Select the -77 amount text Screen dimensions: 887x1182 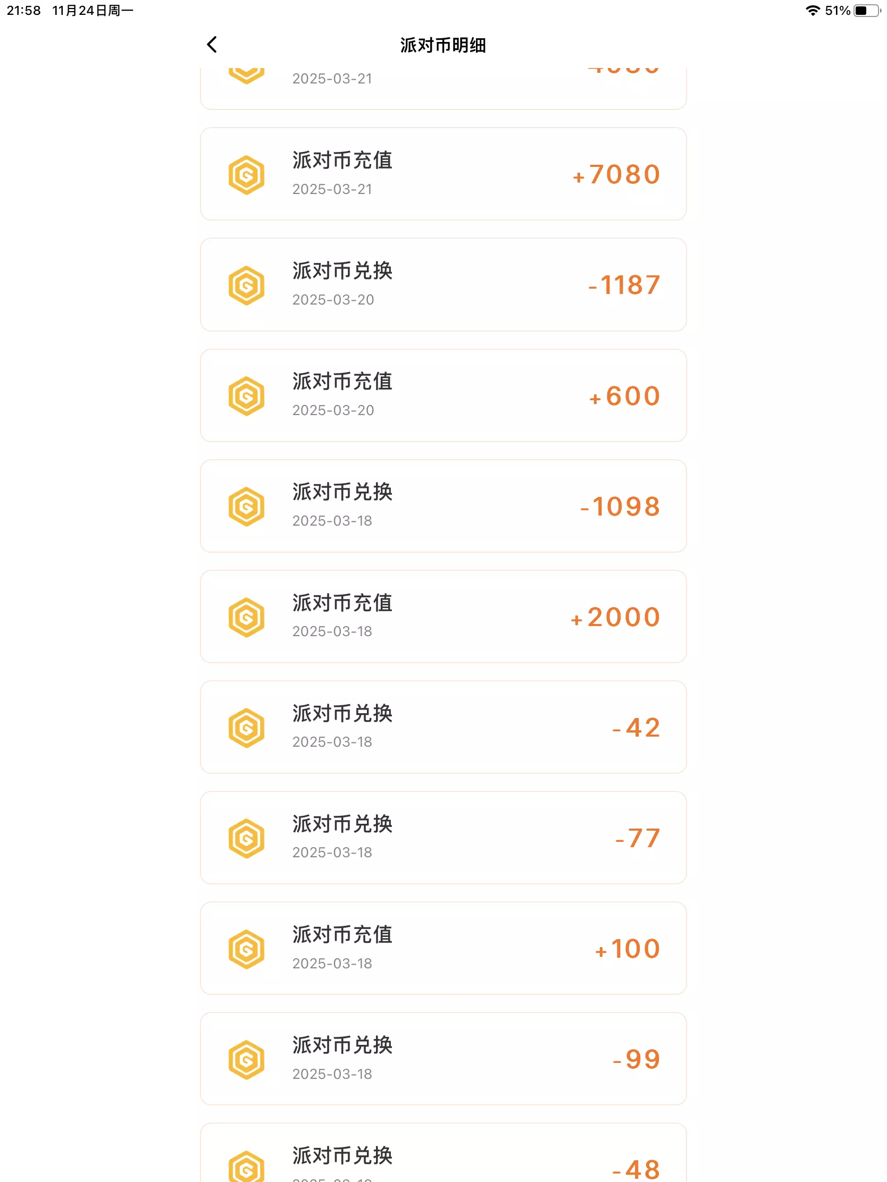(x=637, y=839)
